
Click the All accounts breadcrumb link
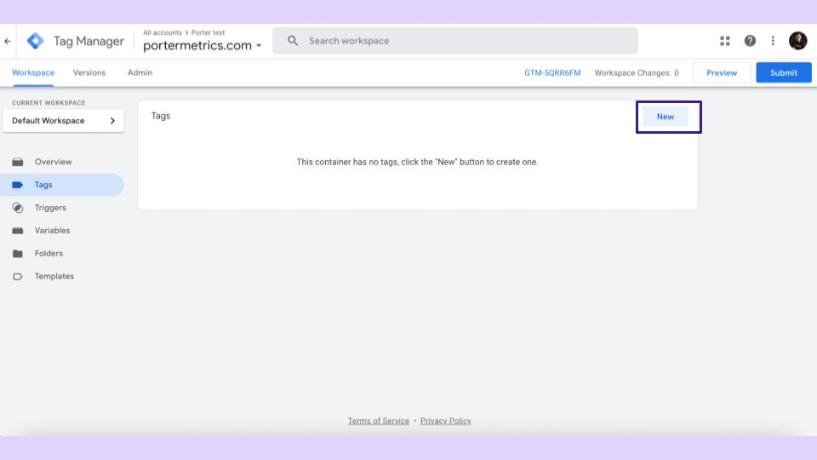coord(163,32)
